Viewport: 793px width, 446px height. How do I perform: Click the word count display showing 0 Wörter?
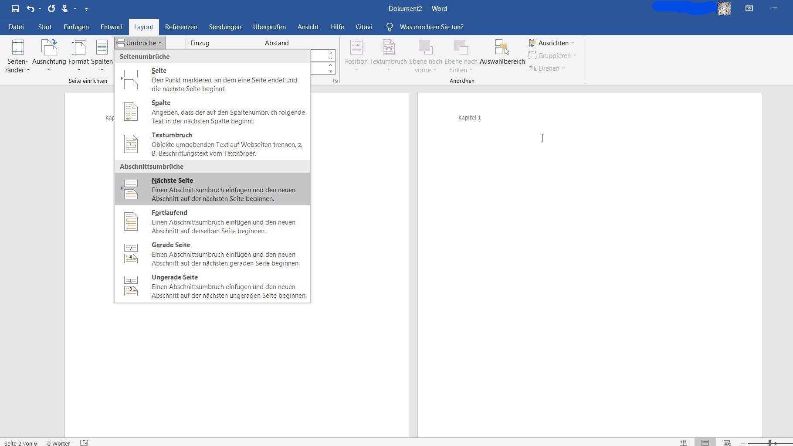(x=58, y=443)
